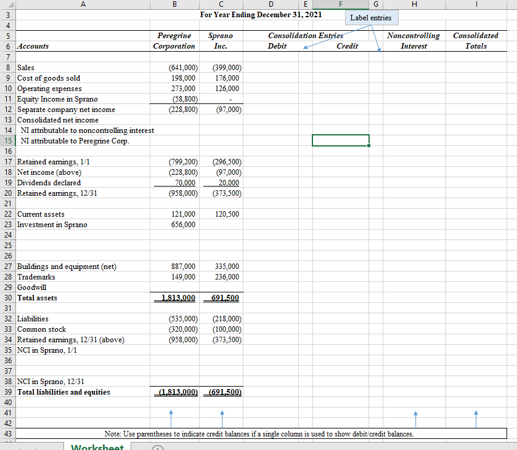Add a new sheet with plus button

pyautogui.click(x=158, y=448)
